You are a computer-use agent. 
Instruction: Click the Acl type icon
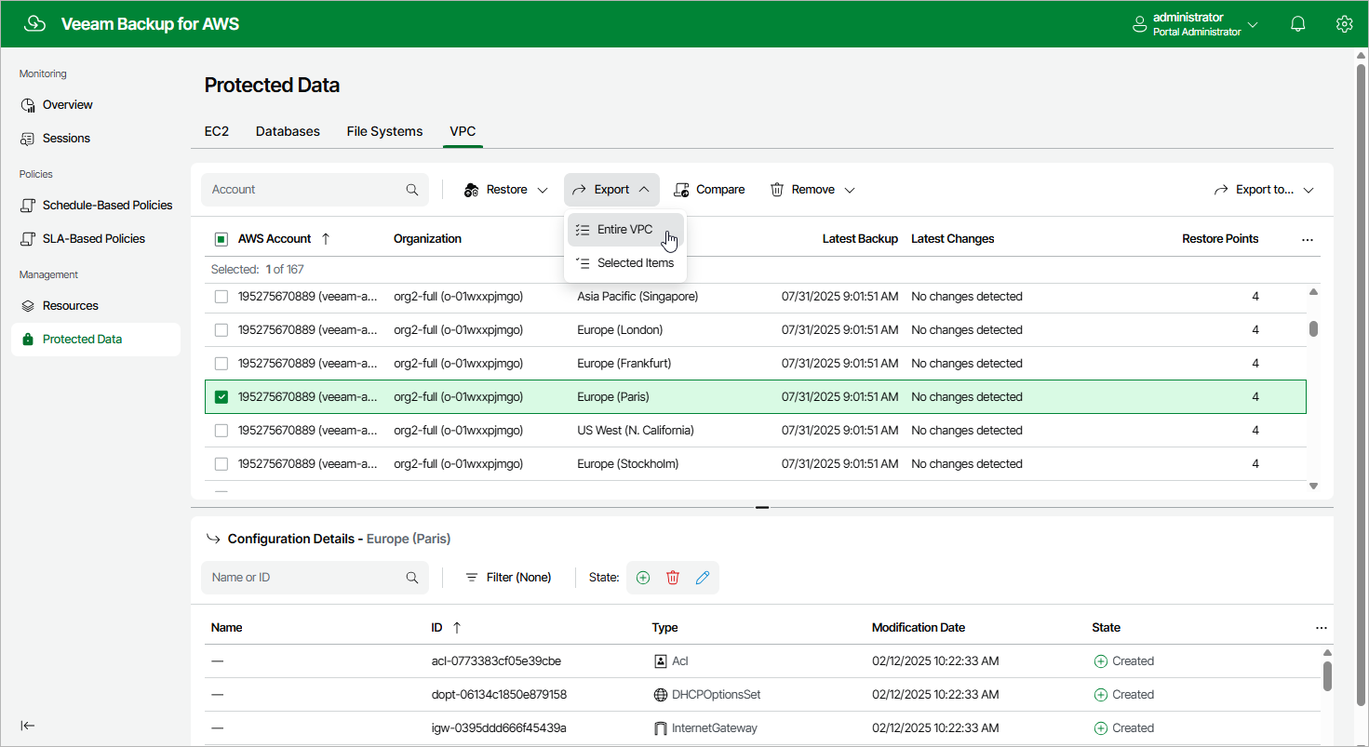pyautogui.click(x=661, y=661)
